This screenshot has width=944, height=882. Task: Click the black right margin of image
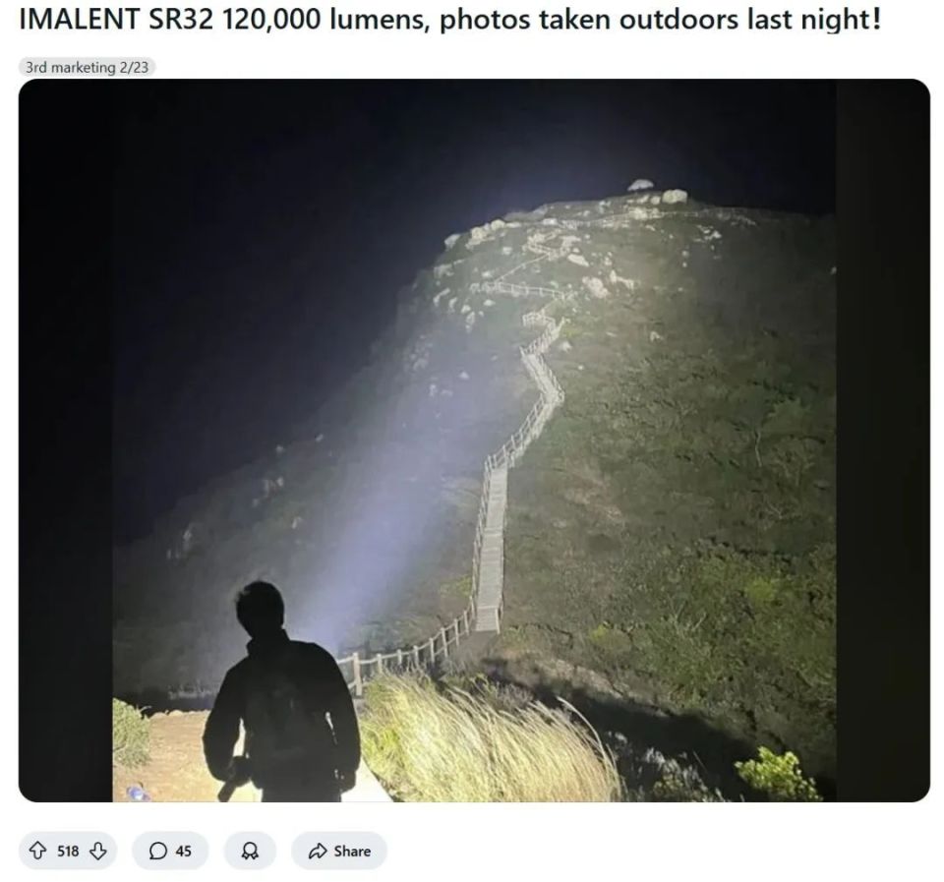[x=883, y=441]
